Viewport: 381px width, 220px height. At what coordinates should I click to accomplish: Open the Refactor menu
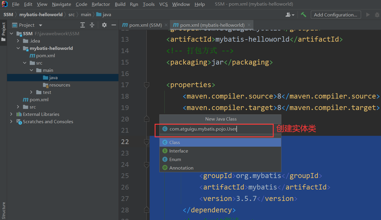click(101, 4)
